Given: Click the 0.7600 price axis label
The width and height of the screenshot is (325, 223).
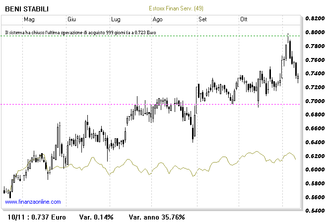Looking at the screenshot, I should 315,59.
